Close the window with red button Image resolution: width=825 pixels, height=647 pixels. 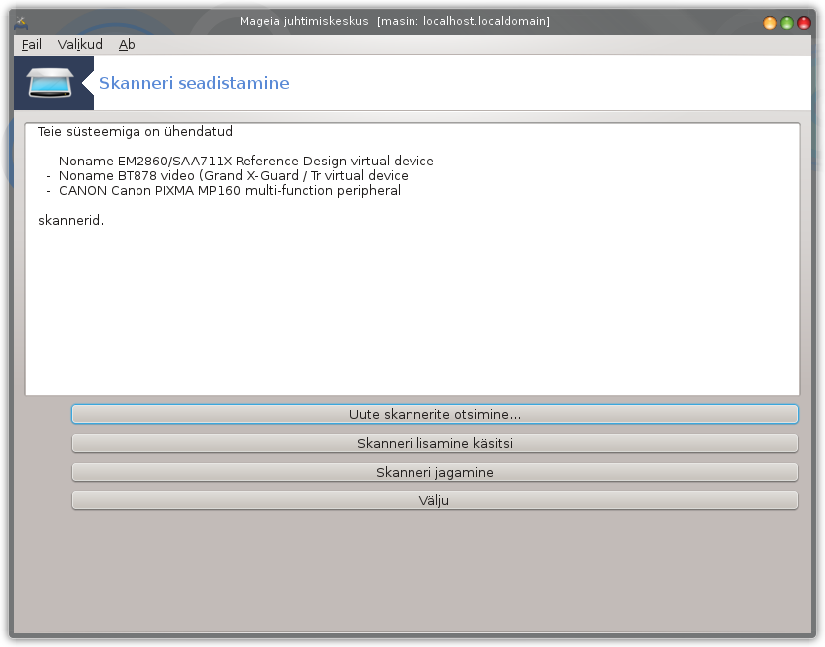803,23
